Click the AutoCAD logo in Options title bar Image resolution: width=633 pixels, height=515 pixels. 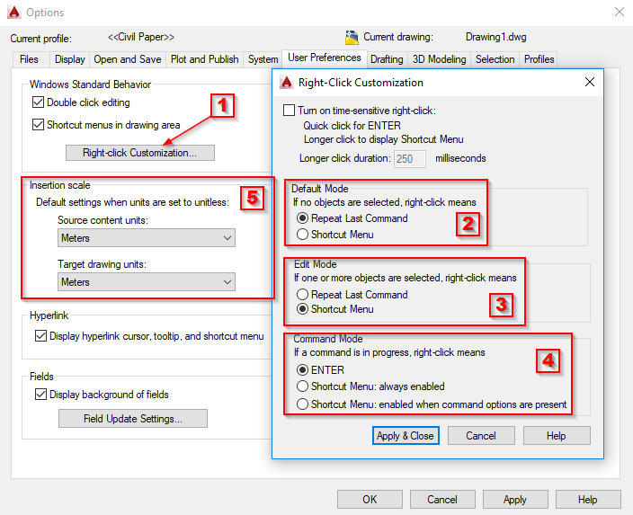tap(13, 12)
